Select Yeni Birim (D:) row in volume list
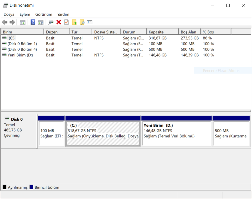 [x=20, y=55]
